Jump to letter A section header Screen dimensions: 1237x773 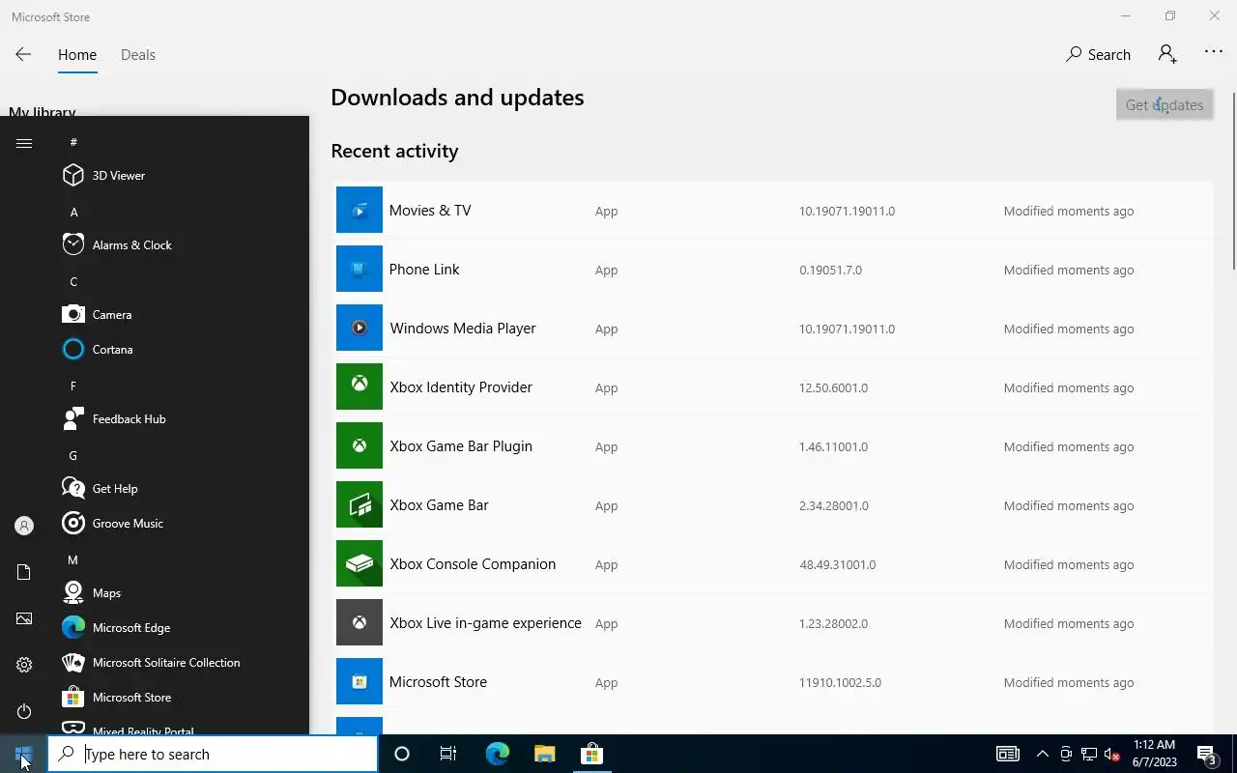(74, 212)
